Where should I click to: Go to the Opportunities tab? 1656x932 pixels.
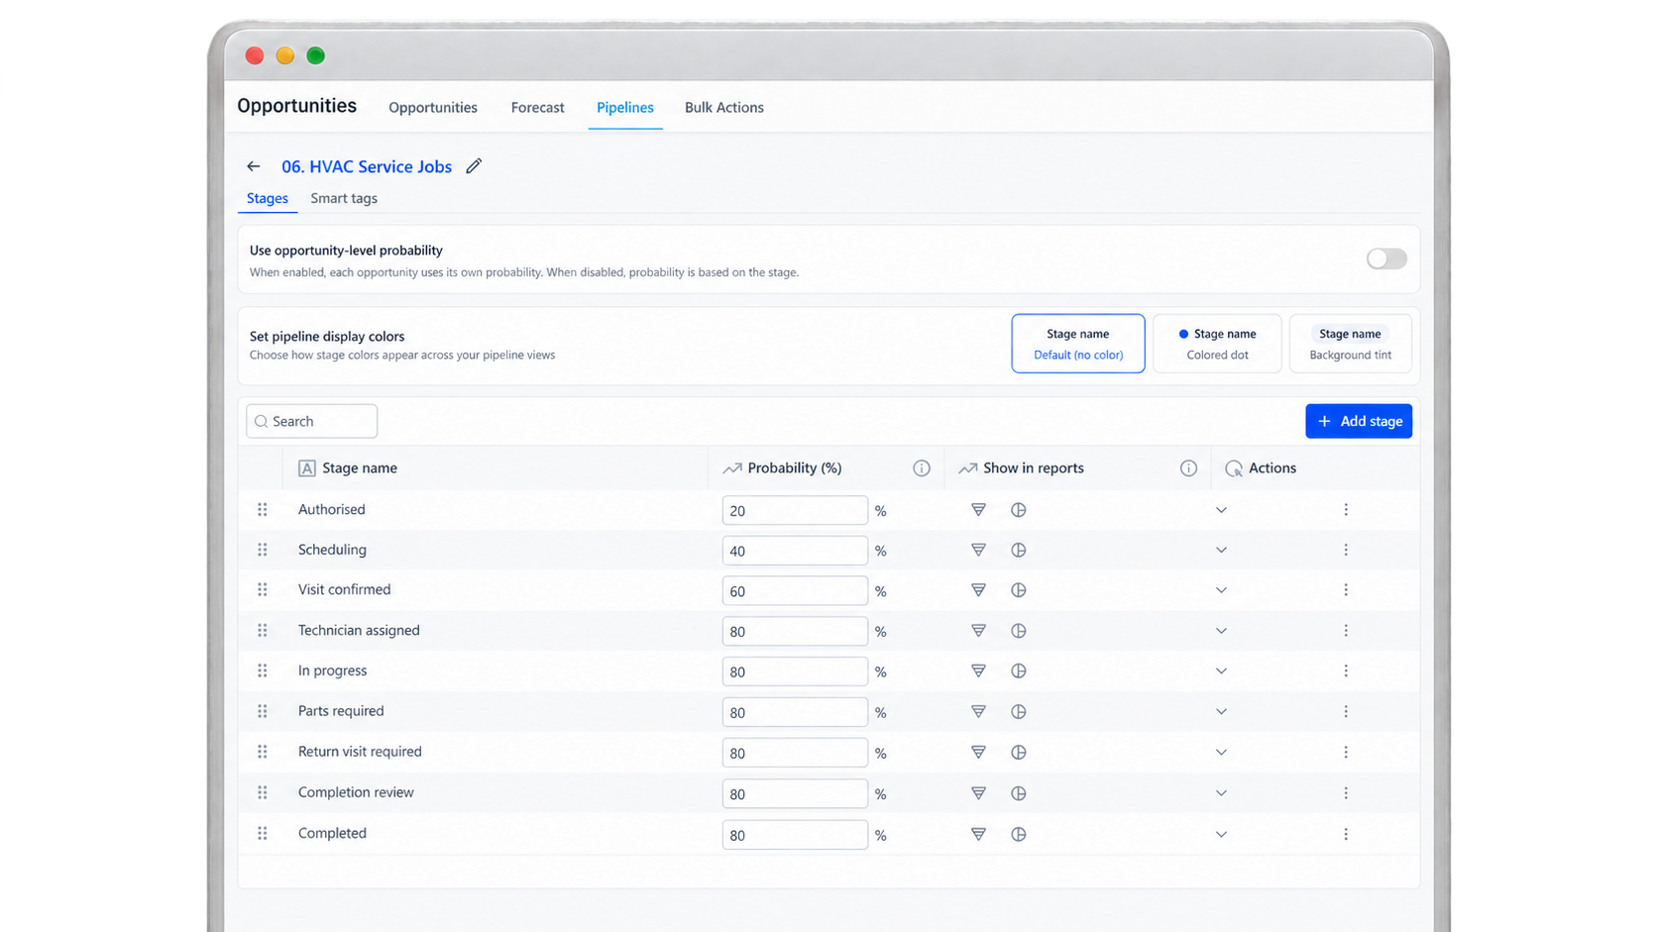pos(433,107)
